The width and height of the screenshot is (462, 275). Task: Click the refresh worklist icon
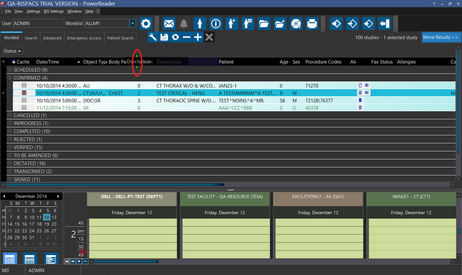pyautogui.click(x=176, y=37)
